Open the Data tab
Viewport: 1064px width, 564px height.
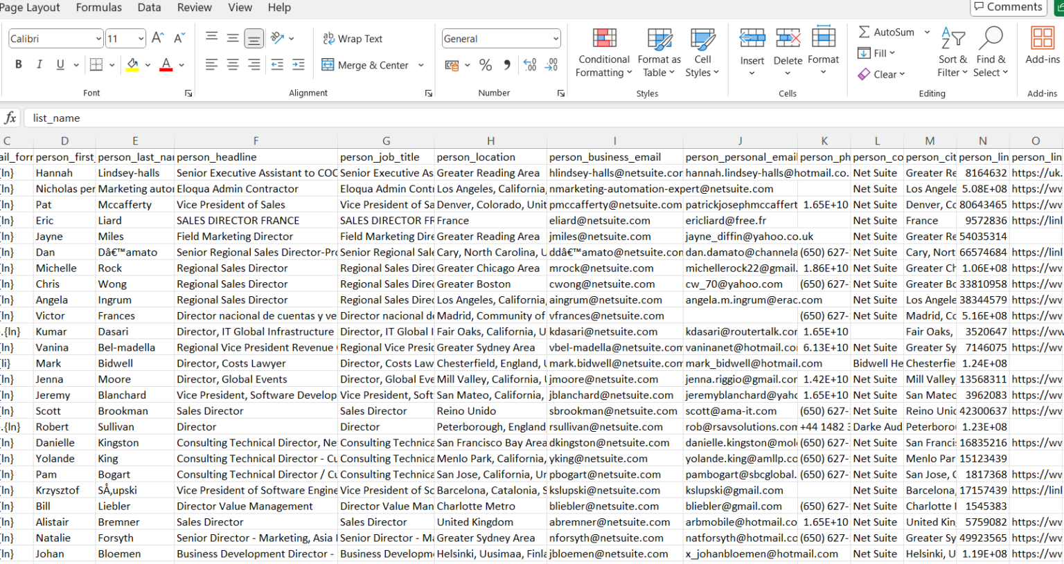tap(149, 8)
